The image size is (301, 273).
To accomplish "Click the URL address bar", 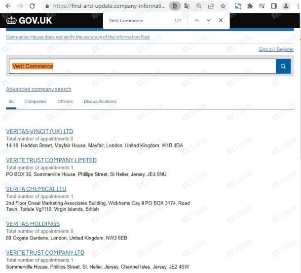I will pyautogui.click(x=109, y=6).
